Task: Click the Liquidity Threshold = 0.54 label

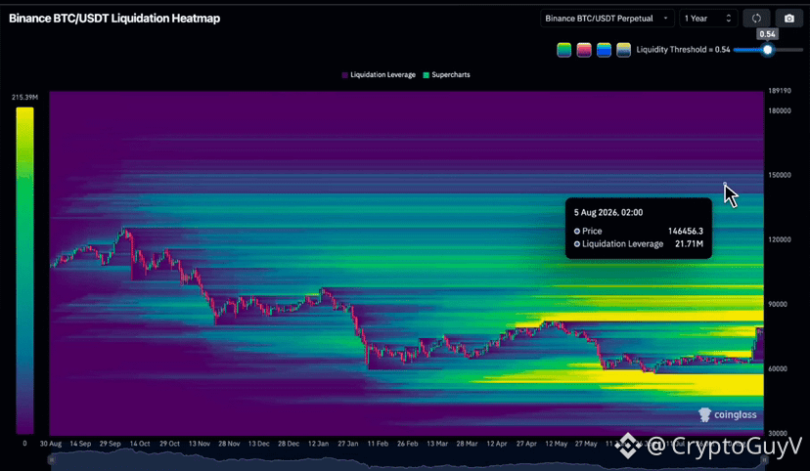Action: click(x=683, y=50)
